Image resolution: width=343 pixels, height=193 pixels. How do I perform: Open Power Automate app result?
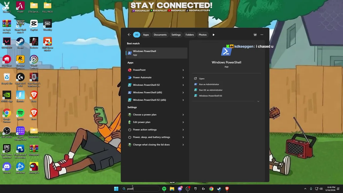(x=142, y=77)
